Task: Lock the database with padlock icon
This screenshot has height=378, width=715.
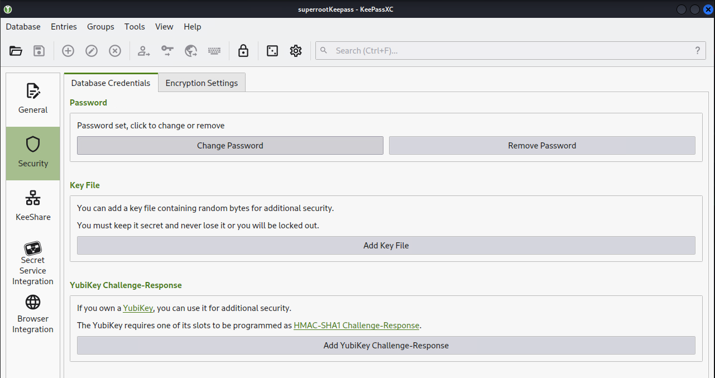Action: pyautogui.click(x=243, y=51)
